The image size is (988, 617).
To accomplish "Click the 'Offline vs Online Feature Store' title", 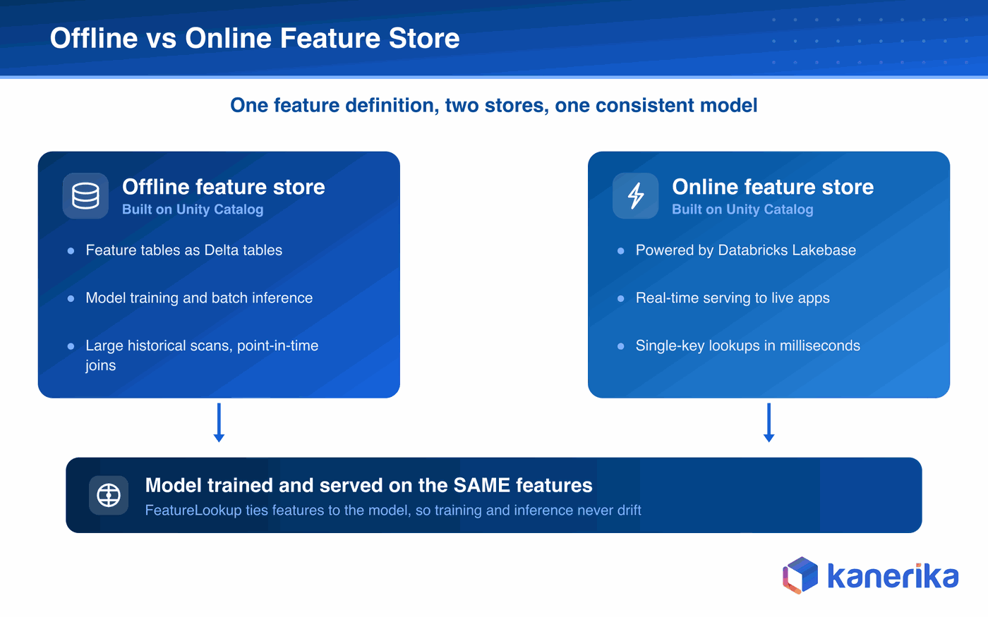I will click(255, 38).
